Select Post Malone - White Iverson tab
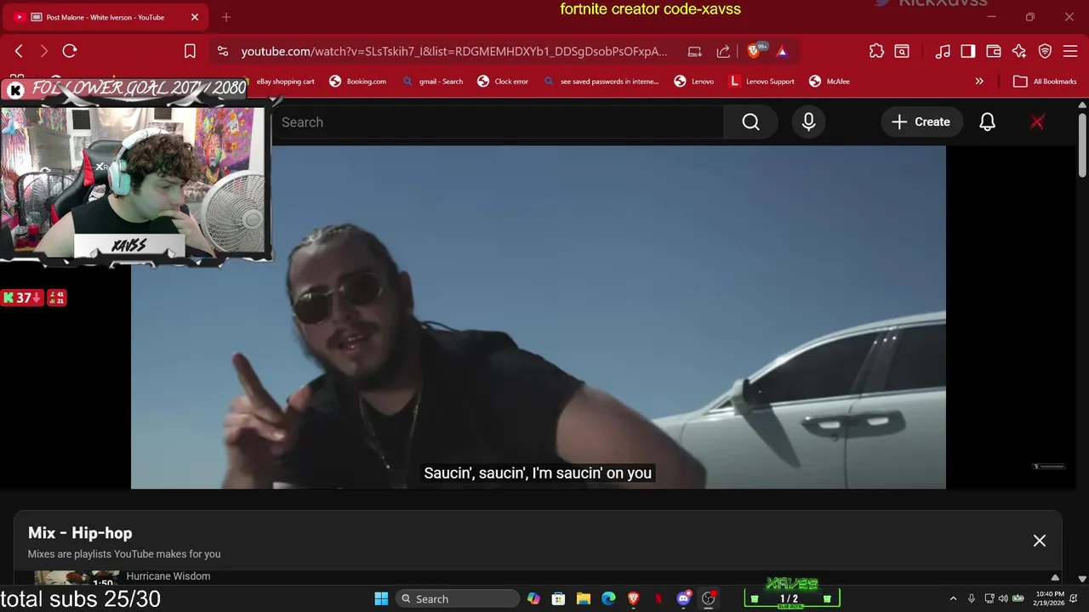This screenshot has width=1089, height=612. click(x=105, y=17)
